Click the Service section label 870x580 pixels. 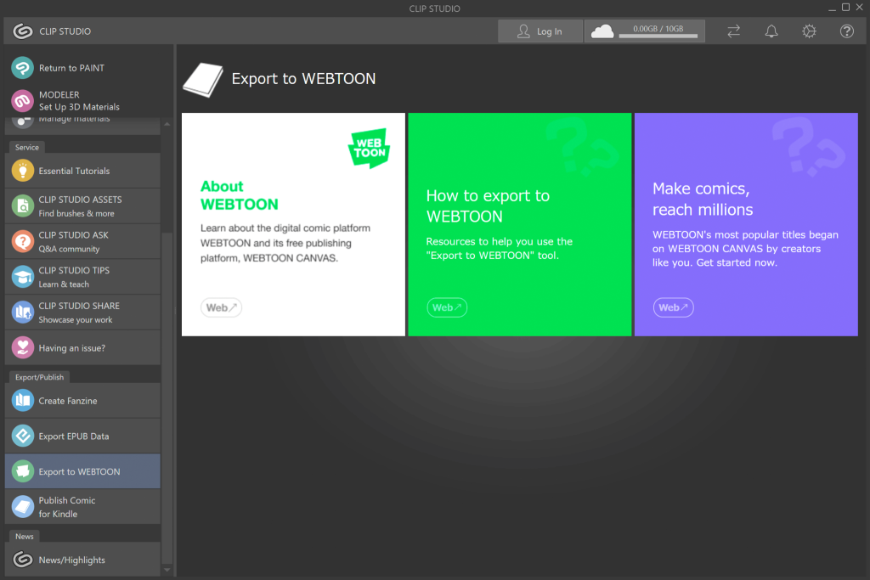pos(27,148)
